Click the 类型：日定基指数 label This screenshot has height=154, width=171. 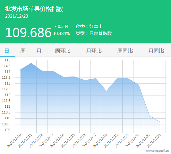[x=94, y=33]
